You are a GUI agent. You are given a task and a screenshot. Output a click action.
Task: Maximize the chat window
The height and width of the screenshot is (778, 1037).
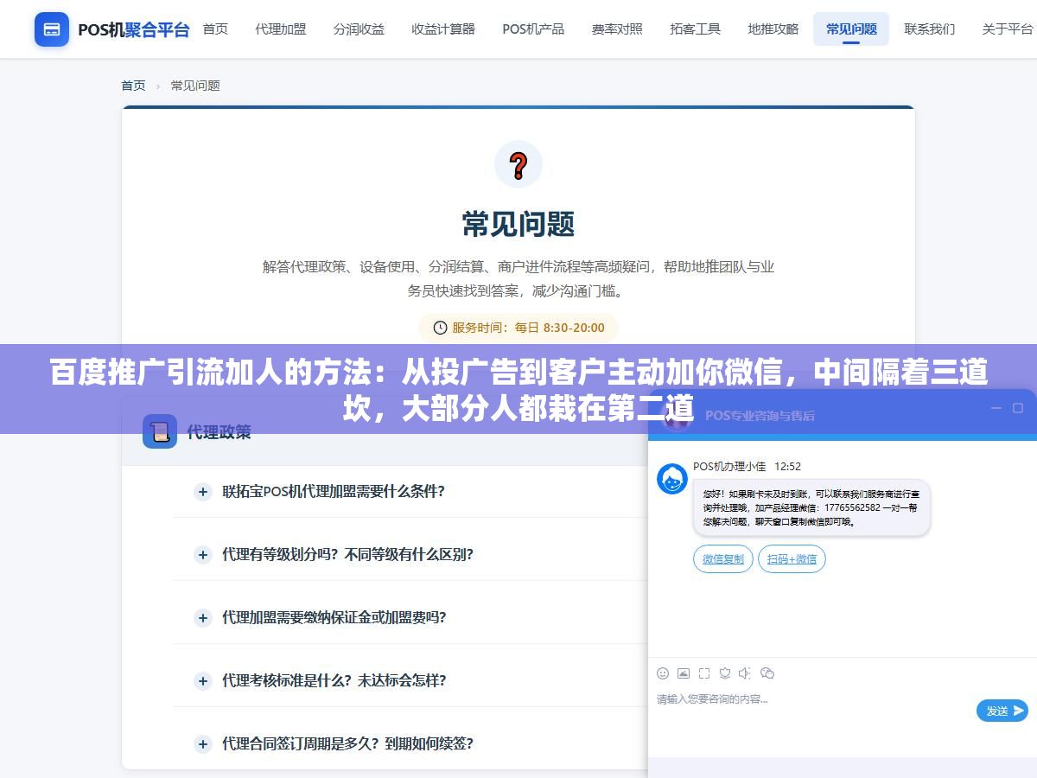(x=1018, y=407)
